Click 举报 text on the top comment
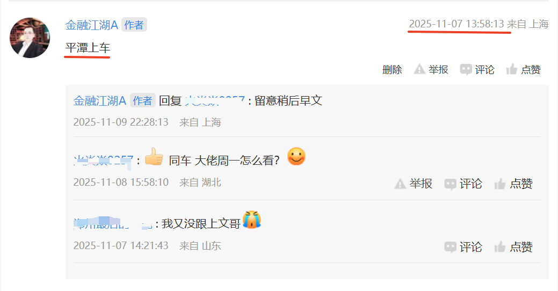 click(438, 69)
